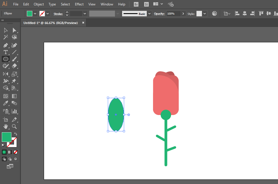Switch to Gradient fill mode
The width and height of the screenshot is (278, 184).
click(x=10, y=152)
